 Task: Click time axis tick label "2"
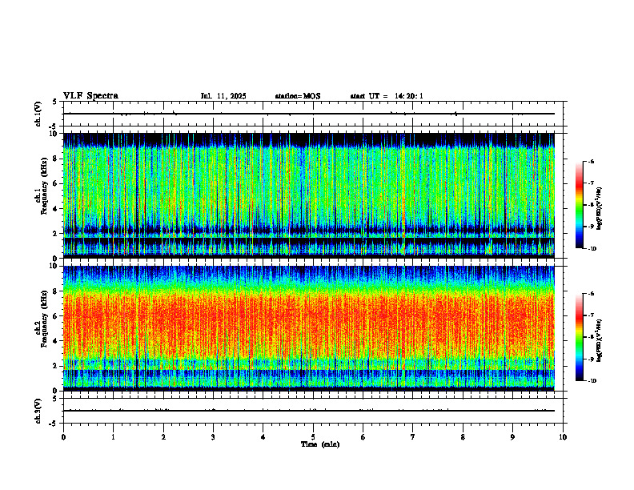(163, 437)
